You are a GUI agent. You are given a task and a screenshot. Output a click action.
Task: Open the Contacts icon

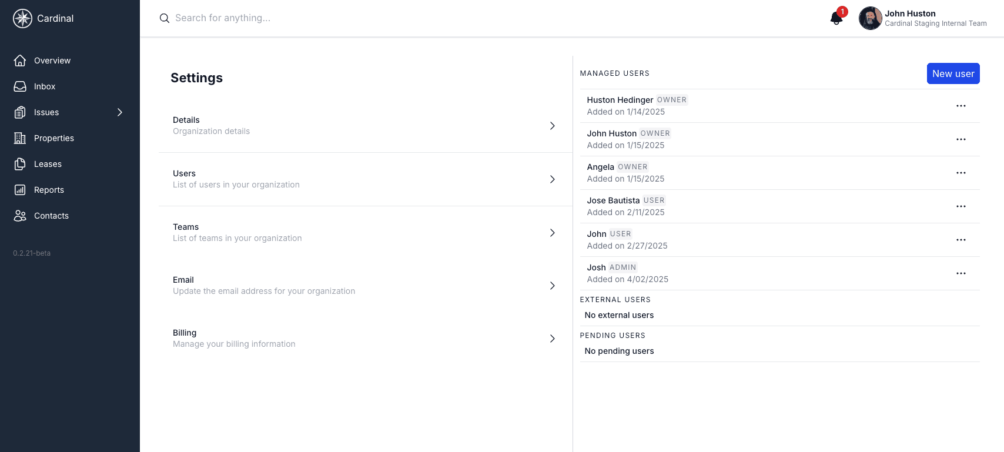coord(20,215)
